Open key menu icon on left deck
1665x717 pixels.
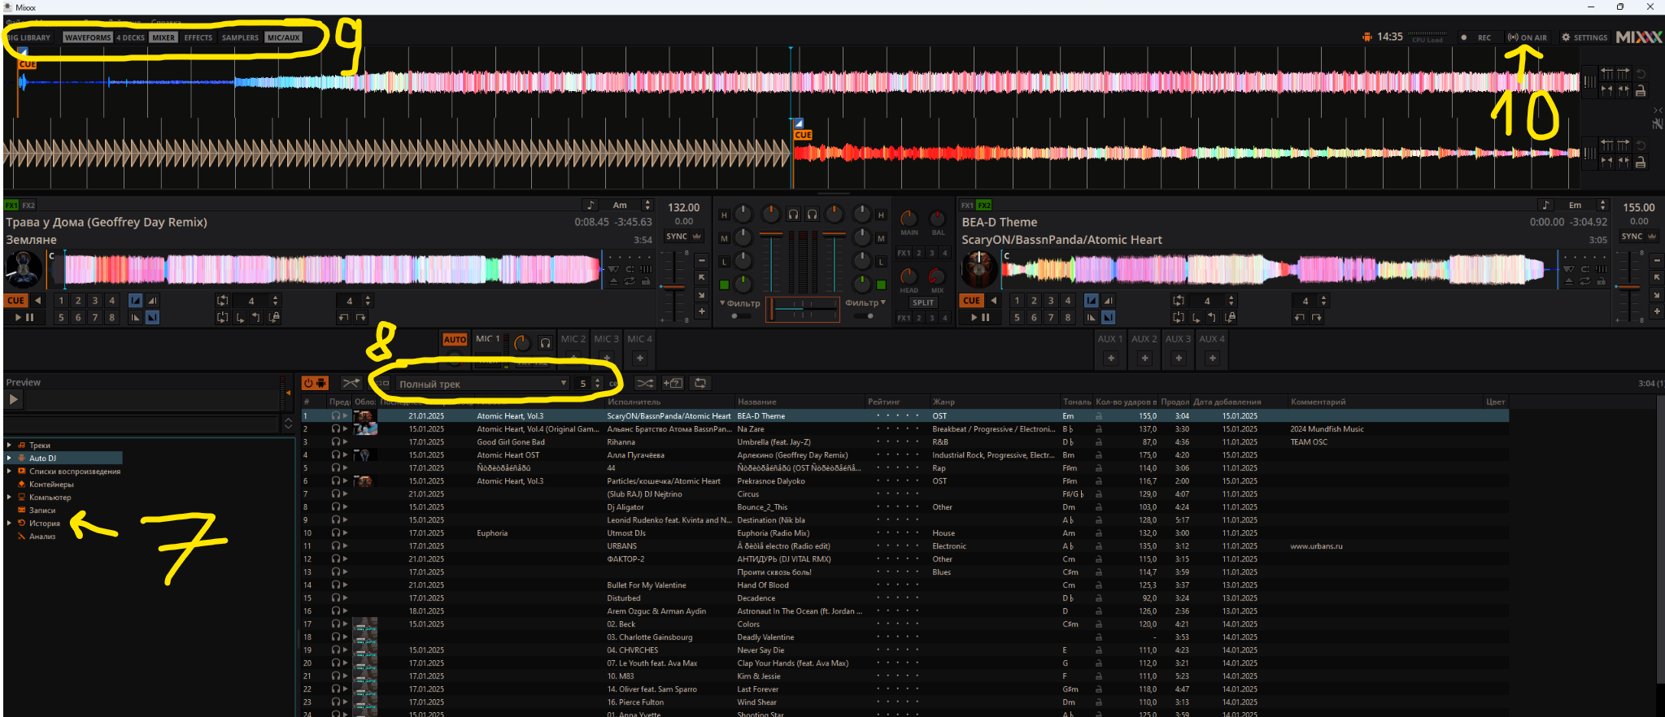click(x=591, y=205)
